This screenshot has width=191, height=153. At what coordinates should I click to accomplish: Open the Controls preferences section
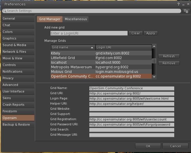[x=18, y=65]
